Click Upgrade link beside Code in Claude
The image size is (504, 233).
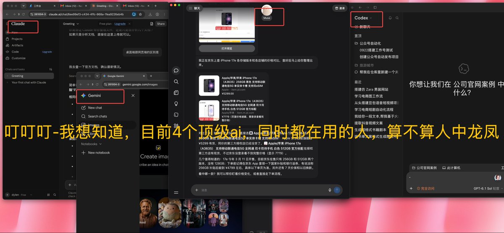[x=47, y=52]
